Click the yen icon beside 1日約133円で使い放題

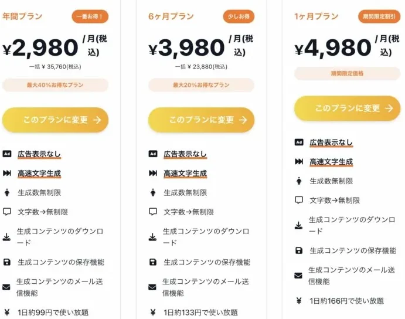coord(153,313)
